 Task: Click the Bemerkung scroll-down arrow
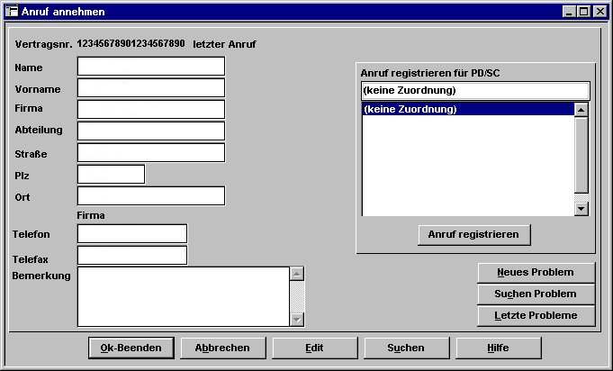tap(297, 319)
